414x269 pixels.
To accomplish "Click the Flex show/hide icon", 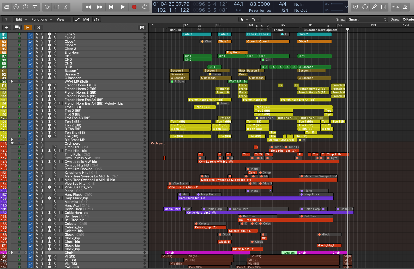I will [86, 20].
